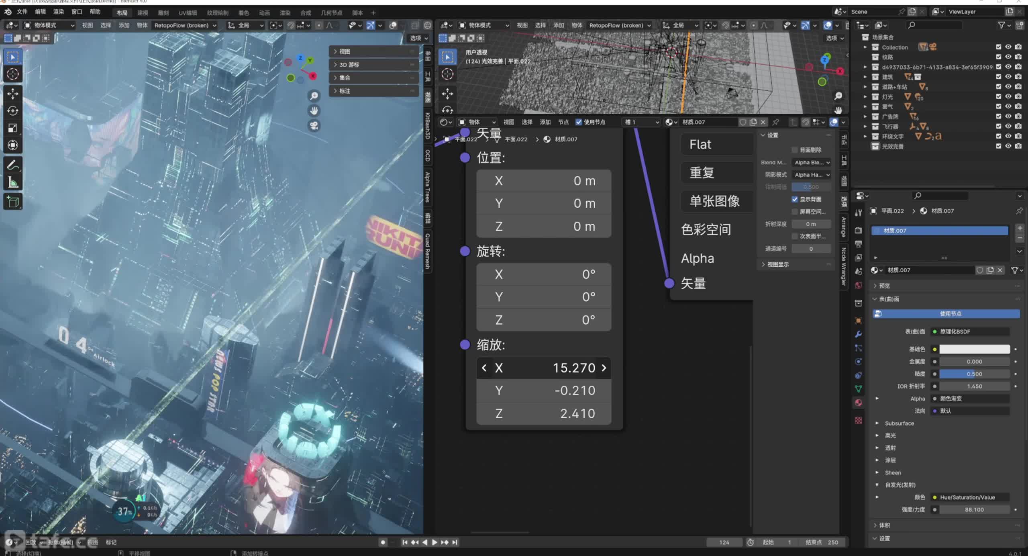Enable 背面剔除 checkbox
Screen dimensions: 1028x556
(x=795, y=150)
